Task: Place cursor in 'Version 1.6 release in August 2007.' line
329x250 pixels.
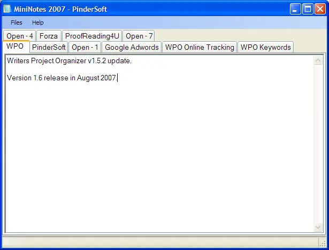Action: click(x=62, y=78)
